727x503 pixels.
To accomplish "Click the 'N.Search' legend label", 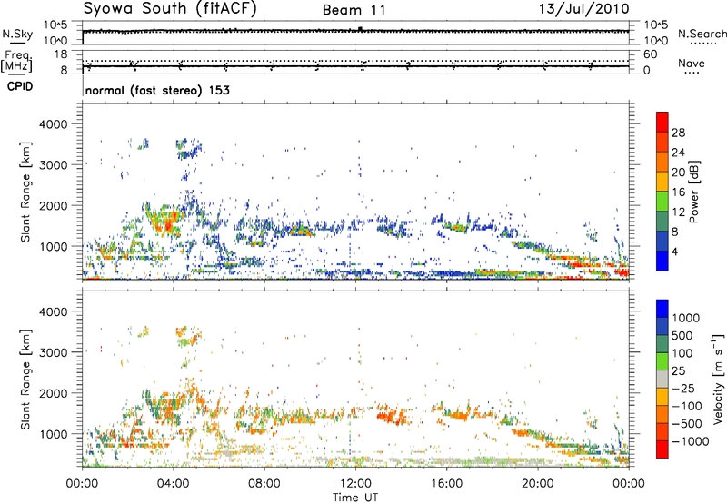I will click(x=702, y=34).
